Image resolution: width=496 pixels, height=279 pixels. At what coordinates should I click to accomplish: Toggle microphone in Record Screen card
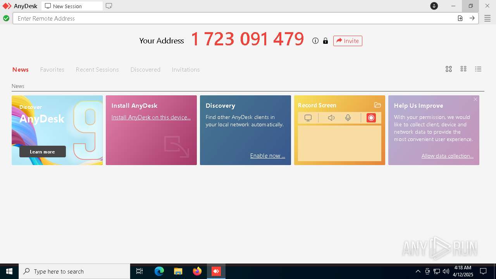coord(348,118)
